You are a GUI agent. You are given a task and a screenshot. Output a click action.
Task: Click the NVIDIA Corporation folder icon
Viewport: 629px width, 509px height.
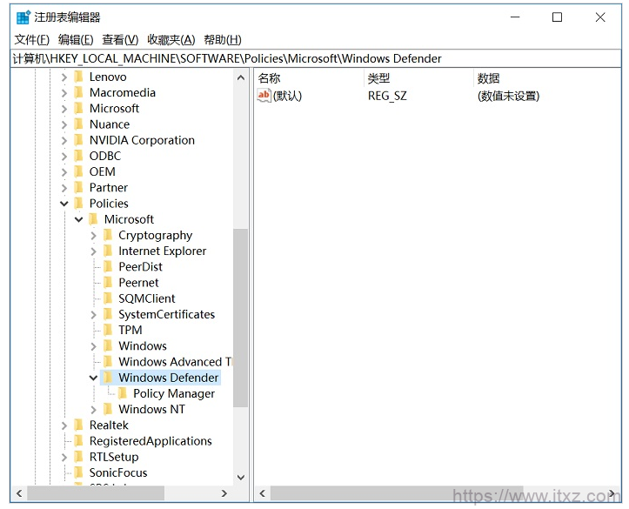[79, 140]
